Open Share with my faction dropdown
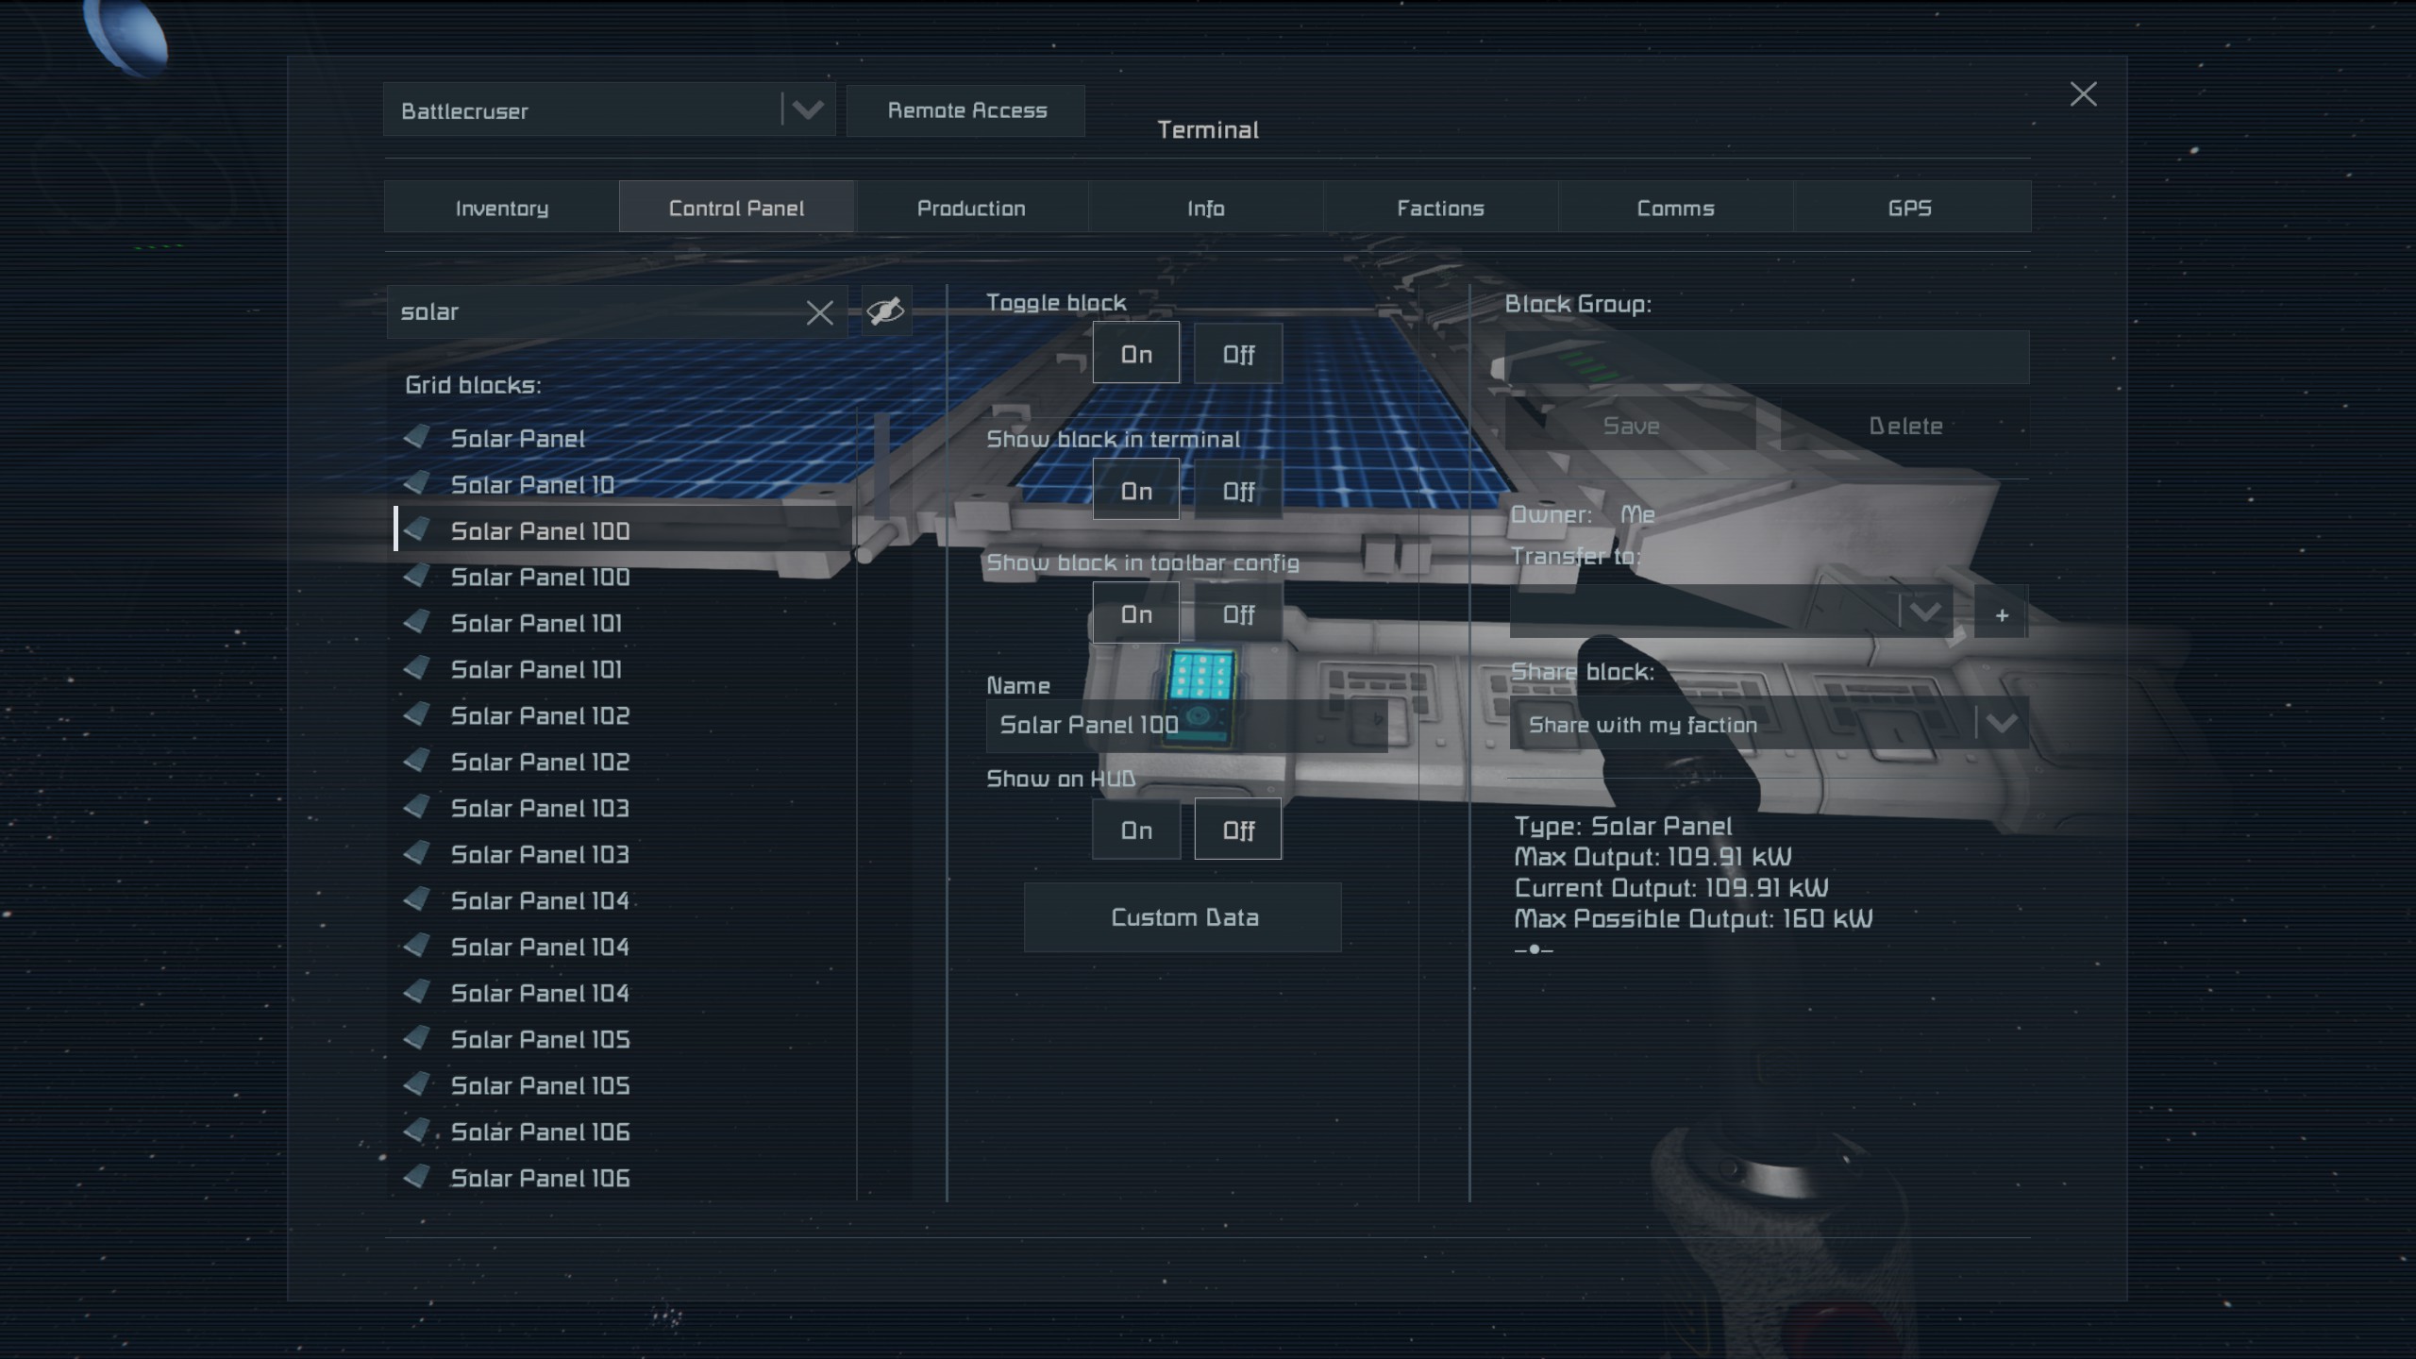Screen dimensions: 2416x1359 [2001, 724]
